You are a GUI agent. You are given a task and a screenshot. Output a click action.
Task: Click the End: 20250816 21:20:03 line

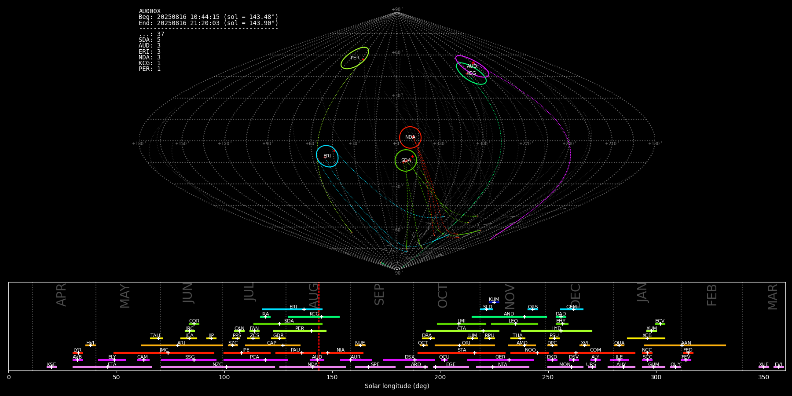click(209, 23)
